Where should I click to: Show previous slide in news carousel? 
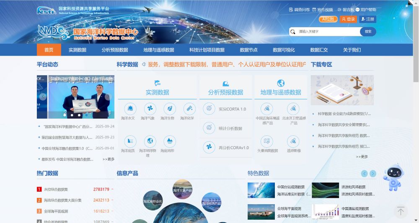tap(43, 96)
